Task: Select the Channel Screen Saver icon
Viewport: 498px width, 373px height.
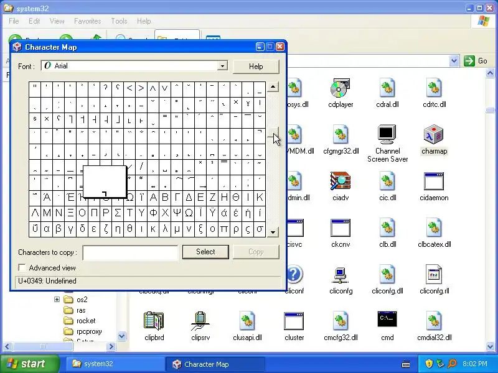Action: pos(387,135)
